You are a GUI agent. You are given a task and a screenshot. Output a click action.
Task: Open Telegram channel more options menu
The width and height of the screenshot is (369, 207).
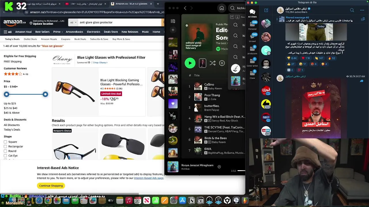click(362, 10)
